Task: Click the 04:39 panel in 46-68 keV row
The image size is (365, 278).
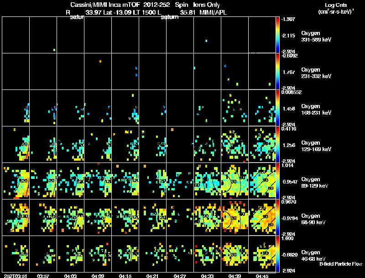Action: pyautogui.click(x=235, y=254)
